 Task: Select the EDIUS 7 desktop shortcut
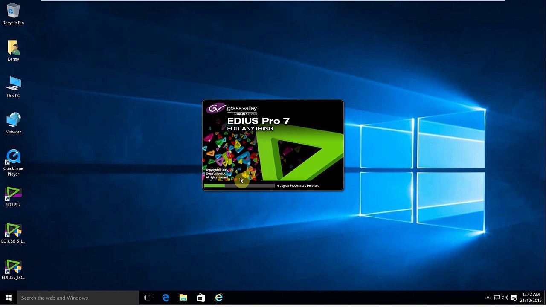(x=13, y=197)
